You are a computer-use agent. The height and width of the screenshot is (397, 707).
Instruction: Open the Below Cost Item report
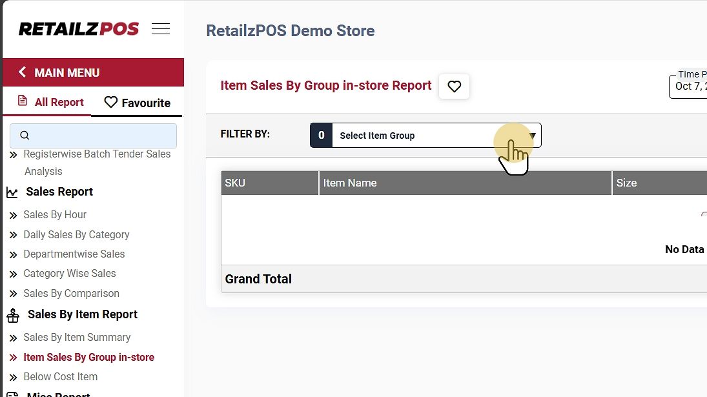pos(61,376)
